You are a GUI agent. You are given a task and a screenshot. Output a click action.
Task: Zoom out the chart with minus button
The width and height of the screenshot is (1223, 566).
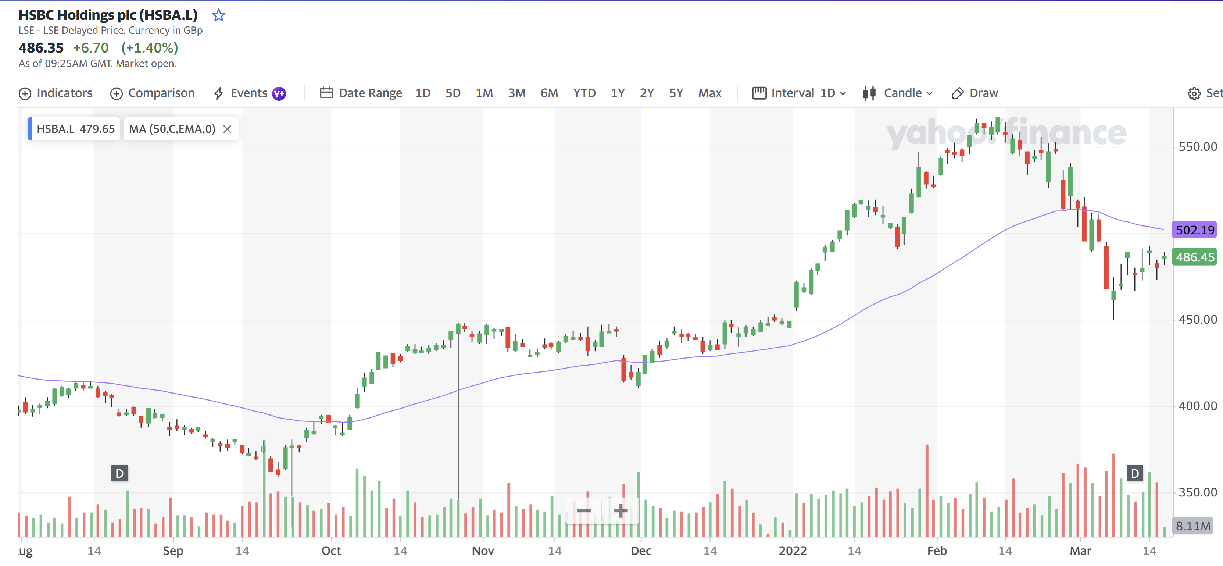(584, 511)
